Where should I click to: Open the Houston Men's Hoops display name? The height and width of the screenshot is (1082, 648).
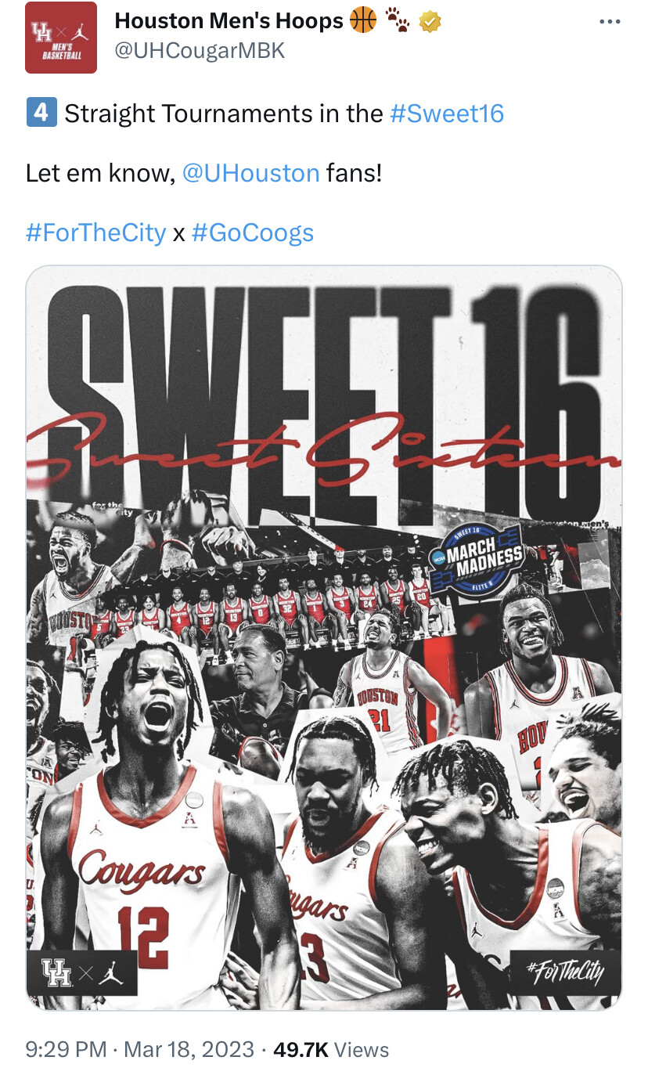pyautogui.click(x=229, y=21)
